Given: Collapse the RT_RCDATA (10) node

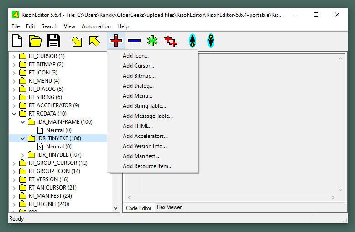Looking at the screenshot, I should [14, 114].
